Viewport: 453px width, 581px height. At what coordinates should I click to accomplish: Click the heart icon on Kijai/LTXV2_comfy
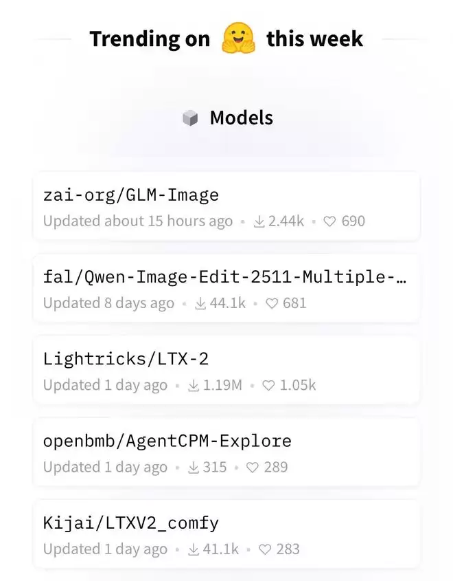coord(266,549)
